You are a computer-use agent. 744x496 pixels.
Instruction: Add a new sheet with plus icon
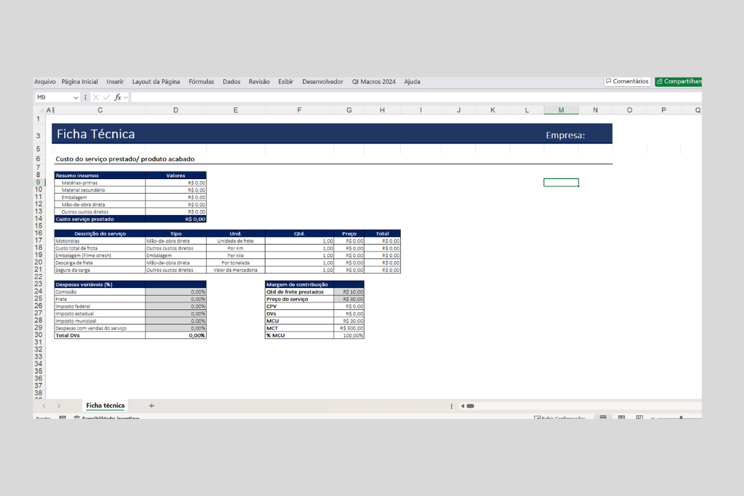click(152, 406)
